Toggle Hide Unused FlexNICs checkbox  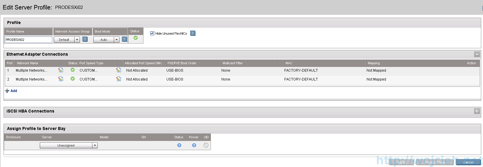[x=152, y=33]
